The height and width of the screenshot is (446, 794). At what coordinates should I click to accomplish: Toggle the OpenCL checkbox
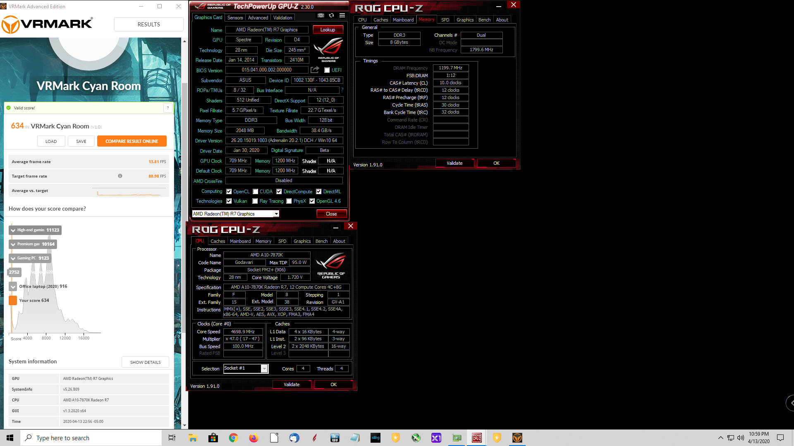coord(229,192)
